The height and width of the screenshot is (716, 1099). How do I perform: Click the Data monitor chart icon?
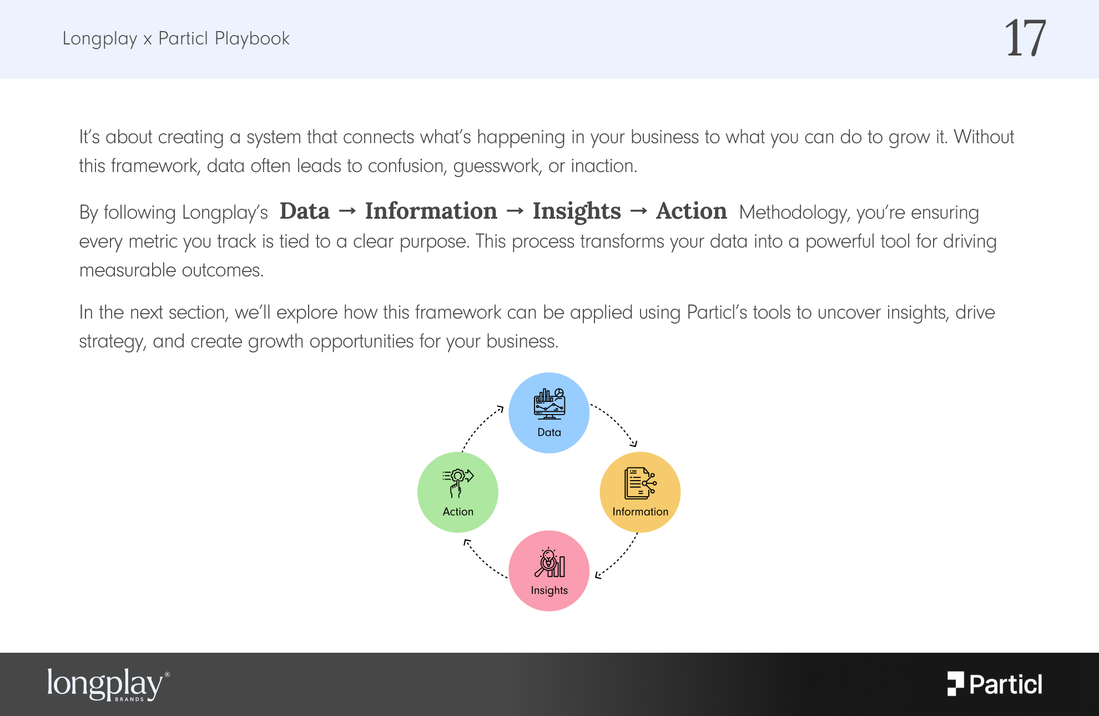(549, 404)
